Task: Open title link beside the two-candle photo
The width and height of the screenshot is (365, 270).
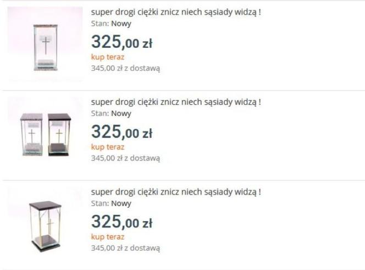Action: [176, 102]
